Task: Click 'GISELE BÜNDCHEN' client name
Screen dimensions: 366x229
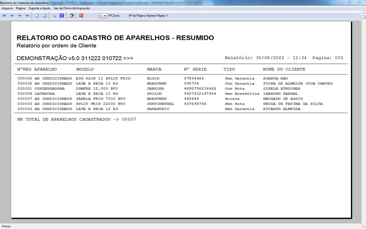Action: 282,88
